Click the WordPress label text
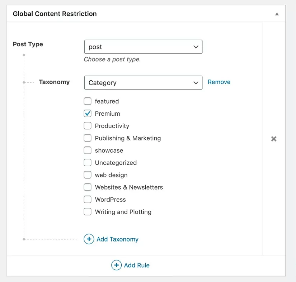Viewport: 296px width, 282px height. click(110, 200)
